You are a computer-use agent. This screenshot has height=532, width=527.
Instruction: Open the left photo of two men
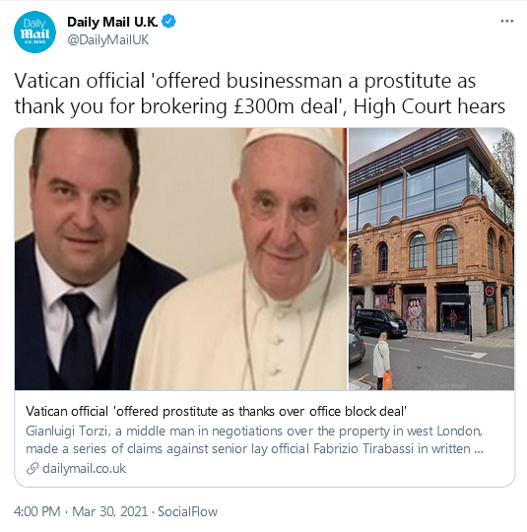[181, 259]
